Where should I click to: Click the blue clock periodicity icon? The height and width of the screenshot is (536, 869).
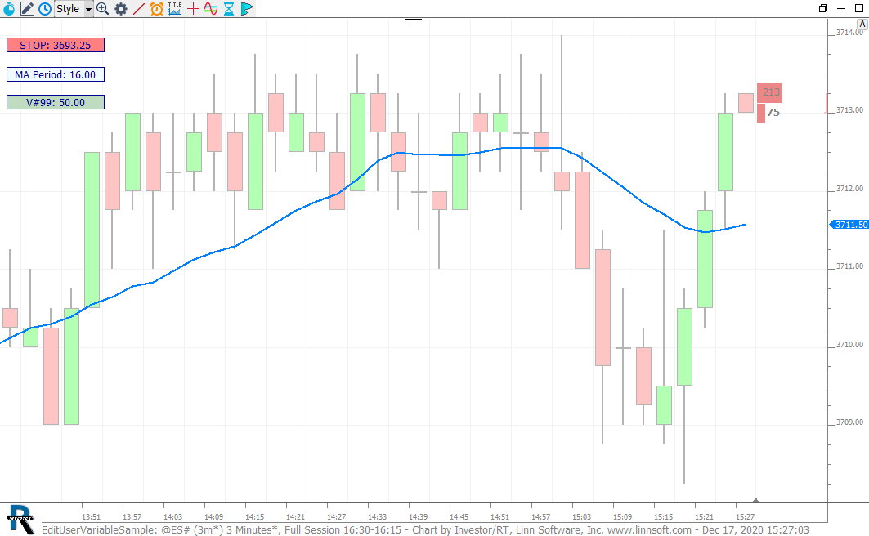[x=45, y=8]
